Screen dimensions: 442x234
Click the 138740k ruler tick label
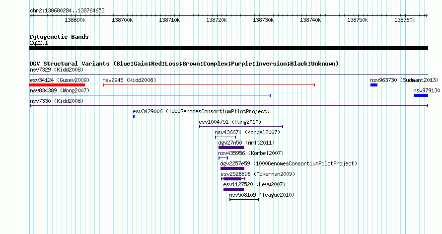coord(310,20)
